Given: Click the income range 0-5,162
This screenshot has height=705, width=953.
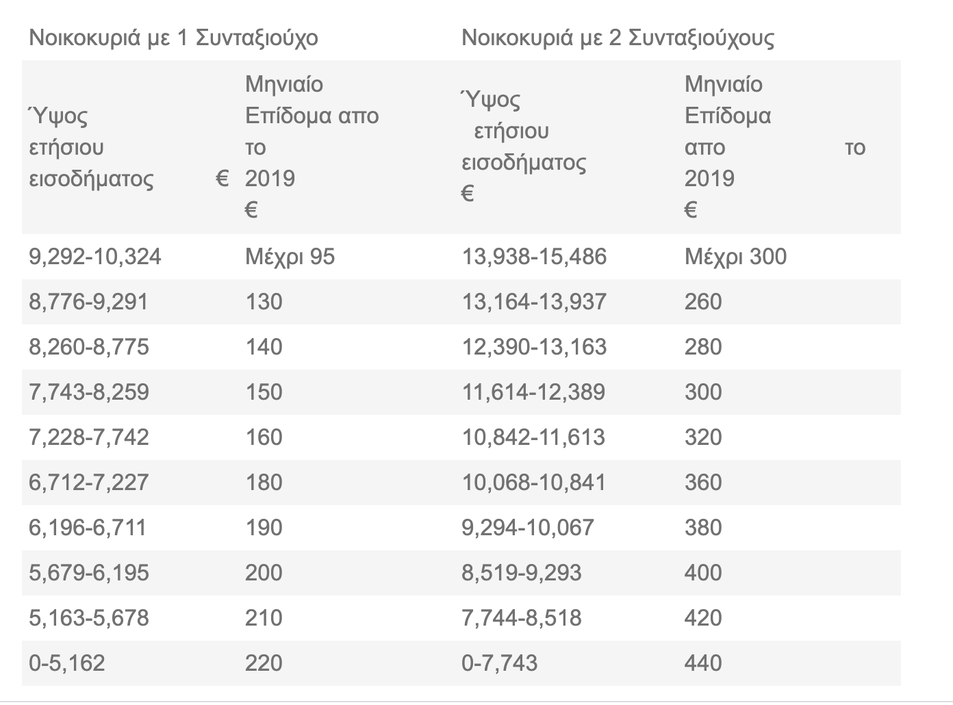Looking at the screenshot, I should [x=67, y=663].
